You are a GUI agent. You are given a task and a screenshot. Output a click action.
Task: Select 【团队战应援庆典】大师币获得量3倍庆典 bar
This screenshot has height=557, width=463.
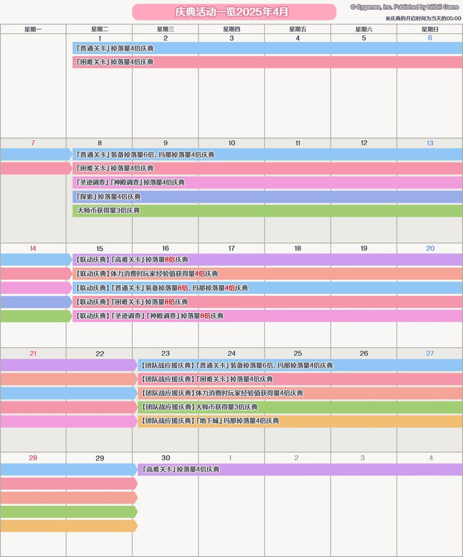click(300, 407)
